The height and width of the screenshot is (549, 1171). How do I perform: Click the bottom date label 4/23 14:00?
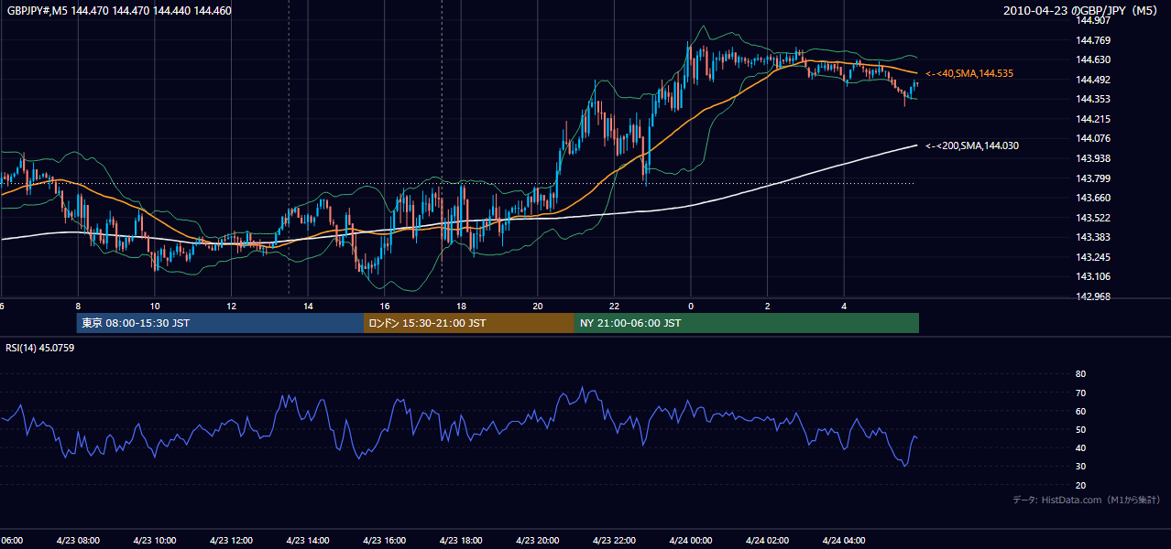pyautogui.click(x=308, y=540)
